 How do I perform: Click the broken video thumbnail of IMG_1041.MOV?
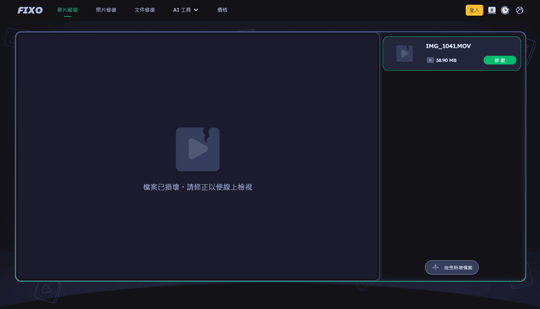point(404,53)
